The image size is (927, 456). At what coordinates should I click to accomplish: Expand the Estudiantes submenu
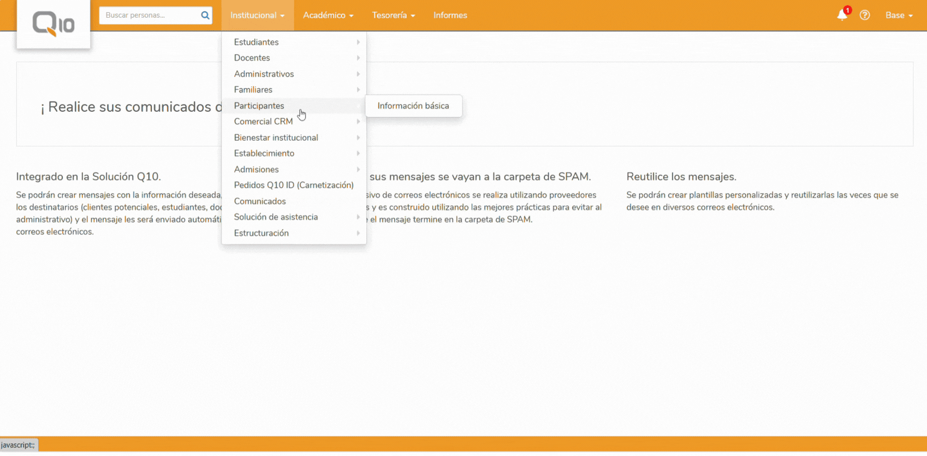pyautogui.click(x=256, y=42)
